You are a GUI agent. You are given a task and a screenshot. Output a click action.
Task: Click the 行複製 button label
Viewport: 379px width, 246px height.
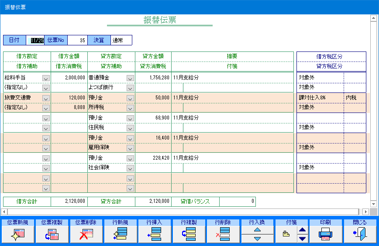(x=189, y=222)
